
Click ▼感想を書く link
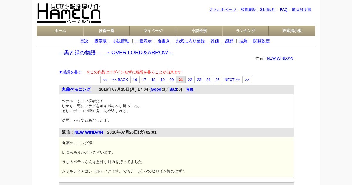70,72
